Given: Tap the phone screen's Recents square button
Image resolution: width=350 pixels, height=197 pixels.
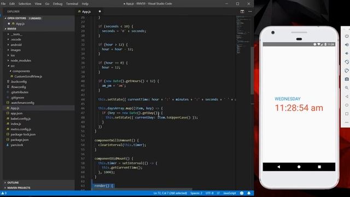Looking at the screenshot, I should coord(319,167).
